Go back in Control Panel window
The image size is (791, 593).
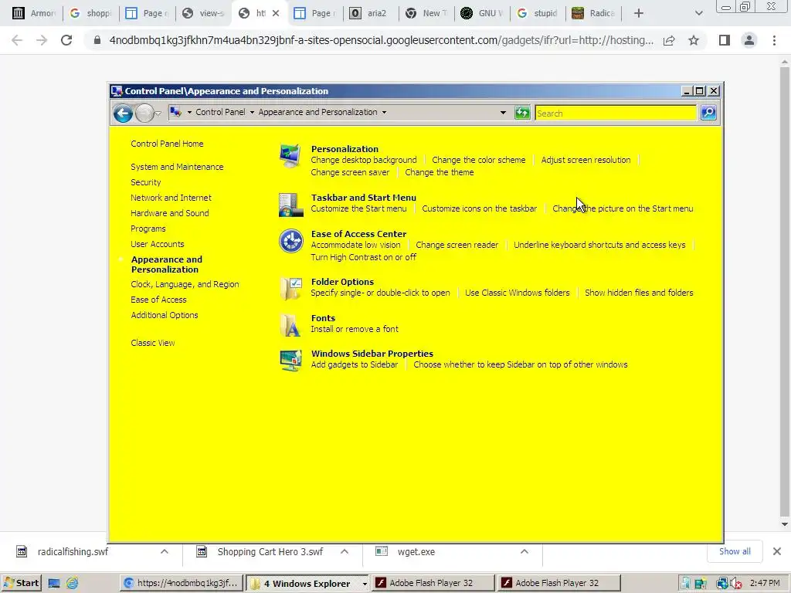point(123,113)
